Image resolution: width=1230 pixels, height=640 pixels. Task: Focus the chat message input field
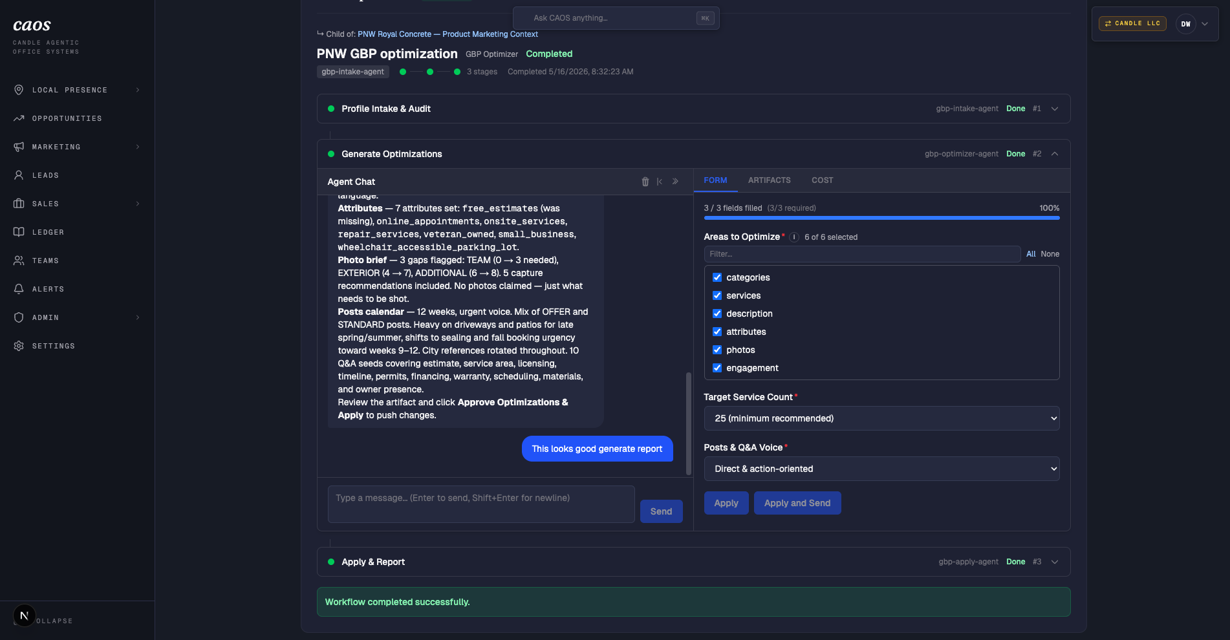[481, 504]
